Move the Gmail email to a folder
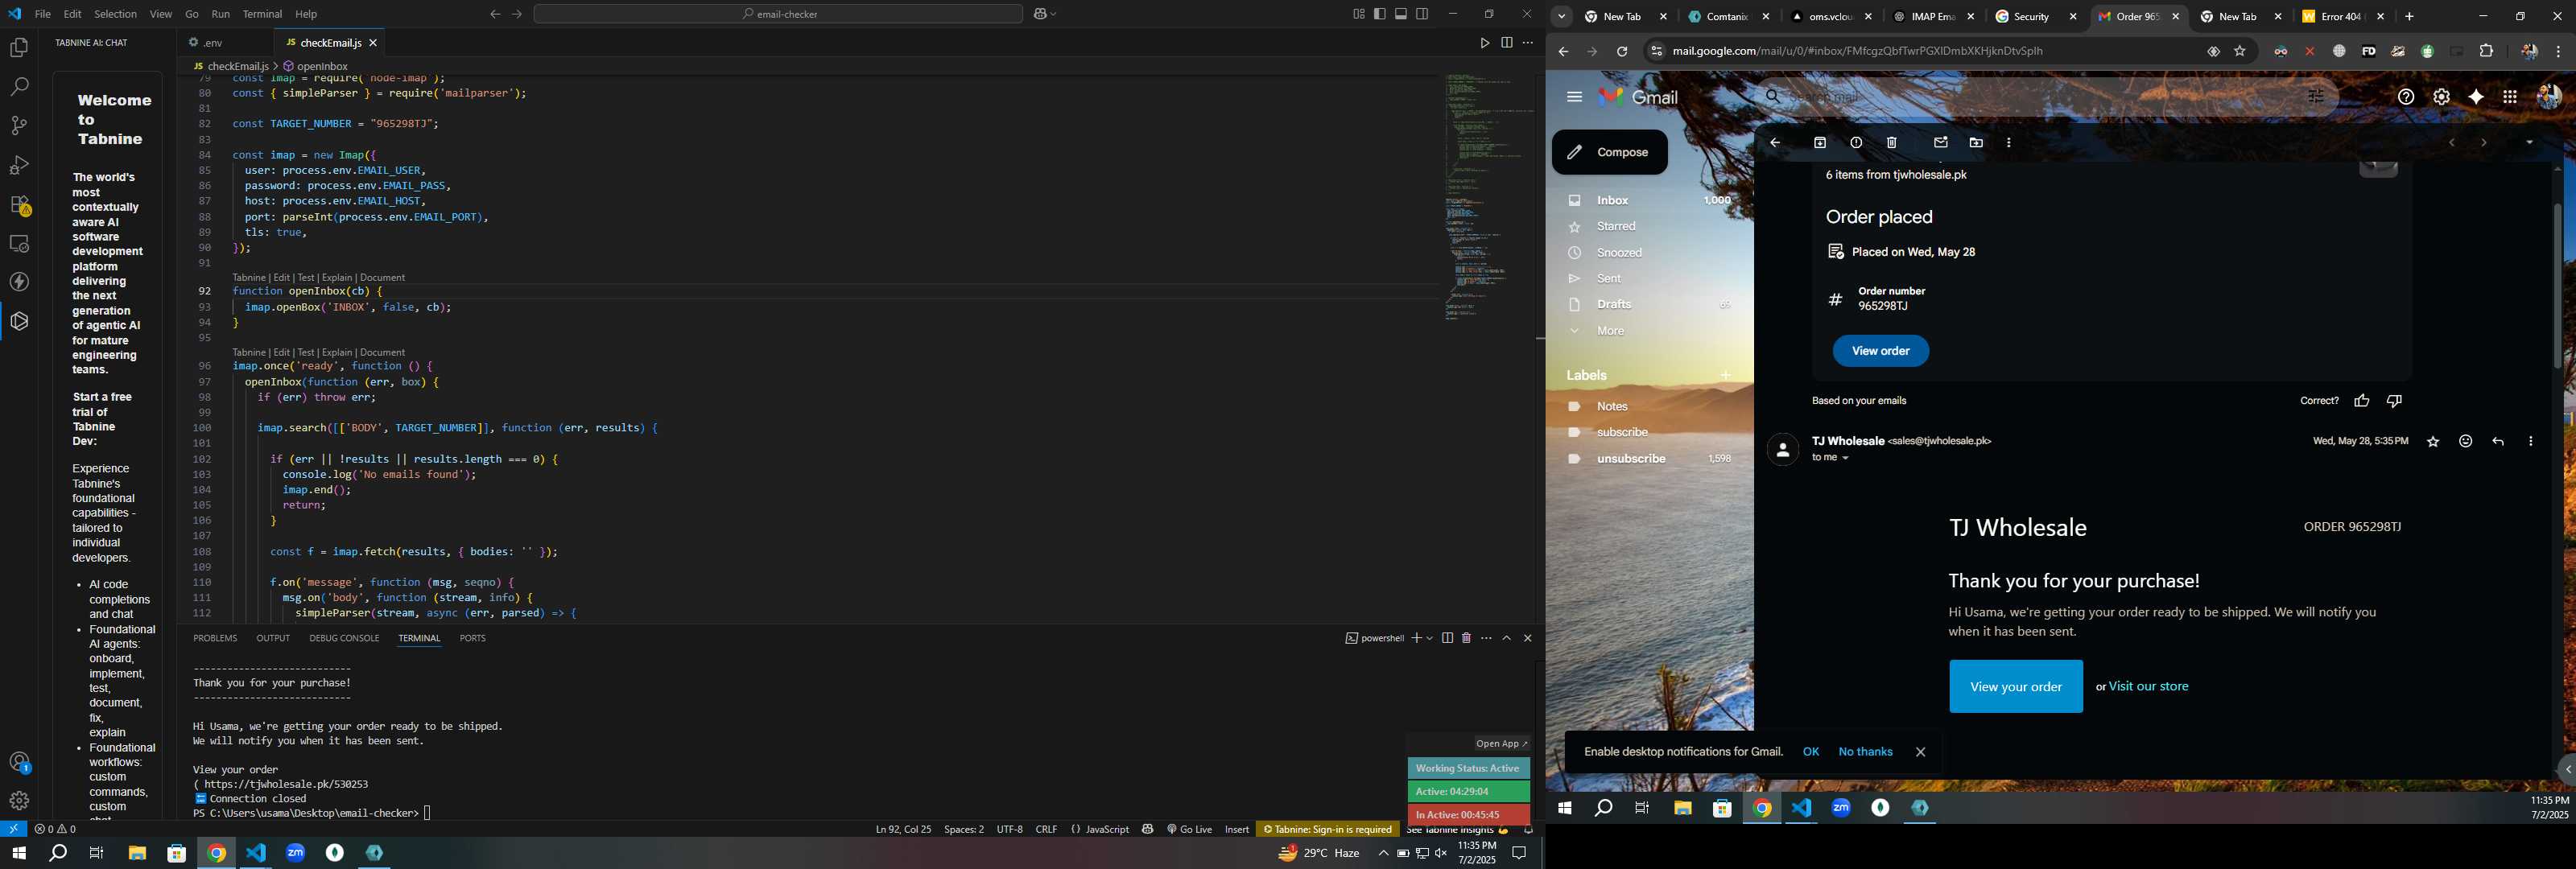This screenshot has height=869, width=2576. (x=1976, y=143)
